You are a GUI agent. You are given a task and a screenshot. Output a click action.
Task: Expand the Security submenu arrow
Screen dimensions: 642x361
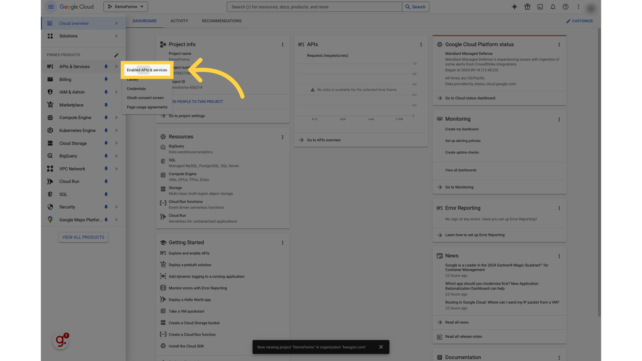click(x=116, y=207)
